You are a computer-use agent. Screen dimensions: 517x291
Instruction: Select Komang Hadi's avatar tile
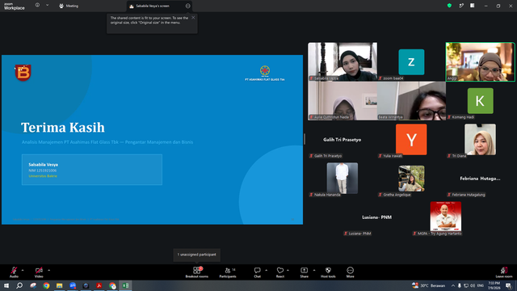[480, 100]
